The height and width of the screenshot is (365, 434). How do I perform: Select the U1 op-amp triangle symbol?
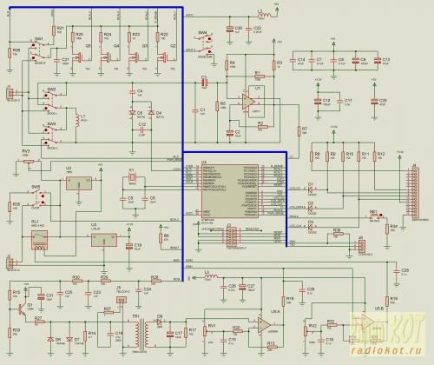(x=248, y=102)
